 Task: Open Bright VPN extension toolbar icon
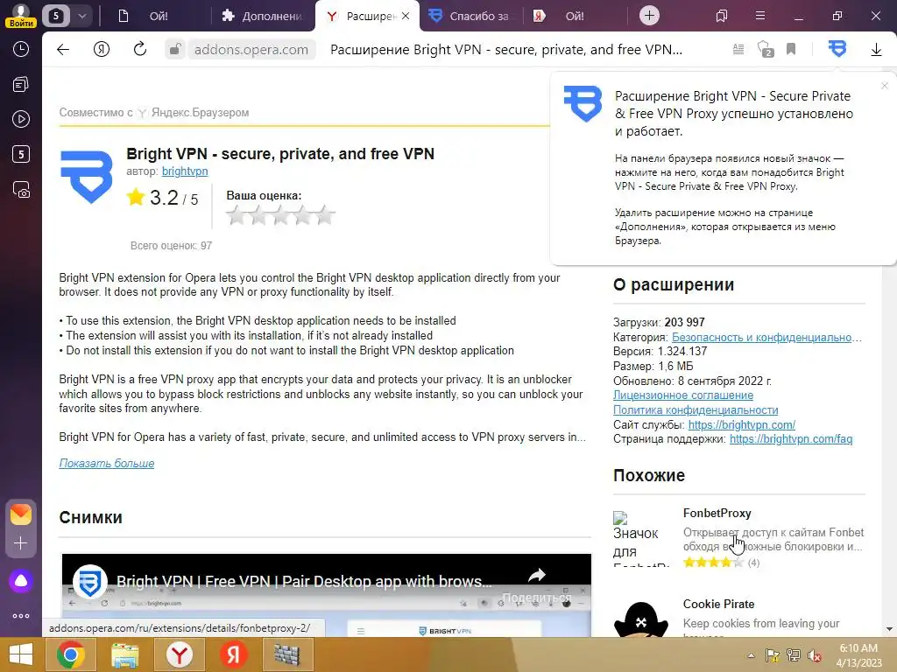point(837,49)
